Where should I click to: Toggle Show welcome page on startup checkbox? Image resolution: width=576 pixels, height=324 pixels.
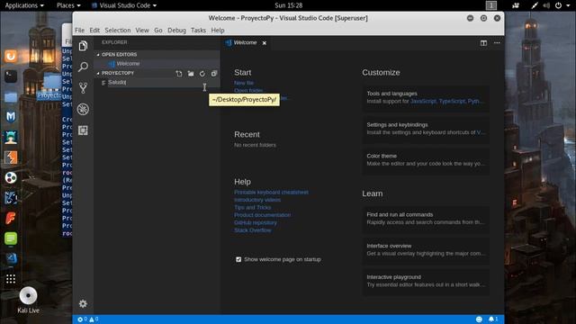click(238, 259)
